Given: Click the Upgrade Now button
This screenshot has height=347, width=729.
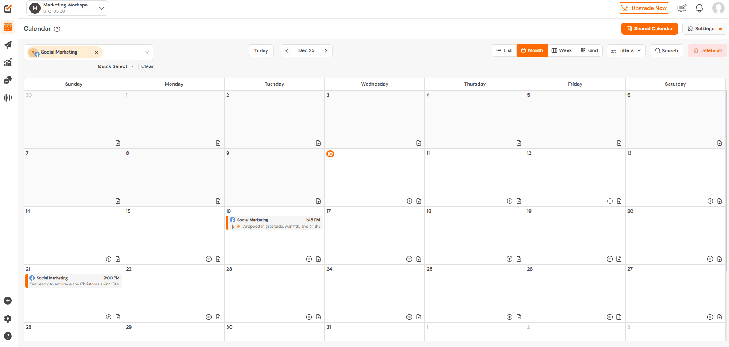Looking at the screenshot, I should pyautogui.click(x=643, y=8).
